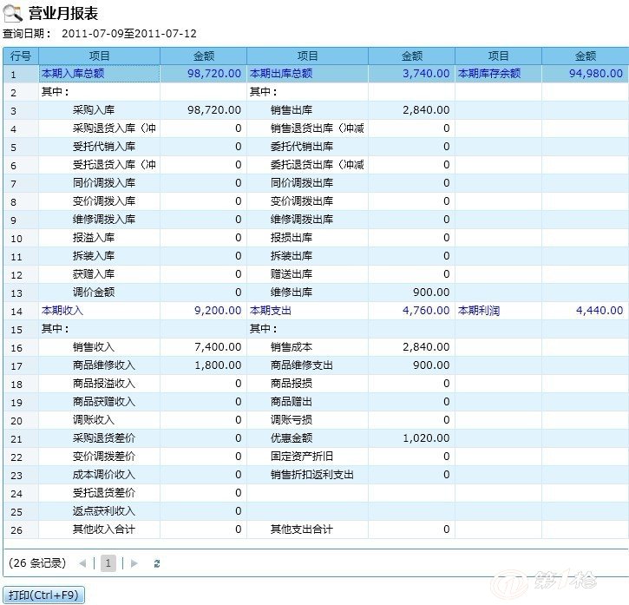The height and width of the screenshot is (605, 629).
Task: Select the 本期利润 cell in row 14
Action: pos(479,310)
